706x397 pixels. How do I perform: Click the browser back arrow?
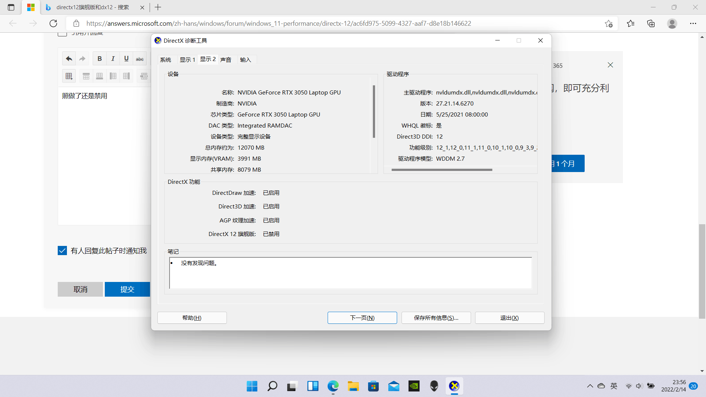[x=13, y=24]
